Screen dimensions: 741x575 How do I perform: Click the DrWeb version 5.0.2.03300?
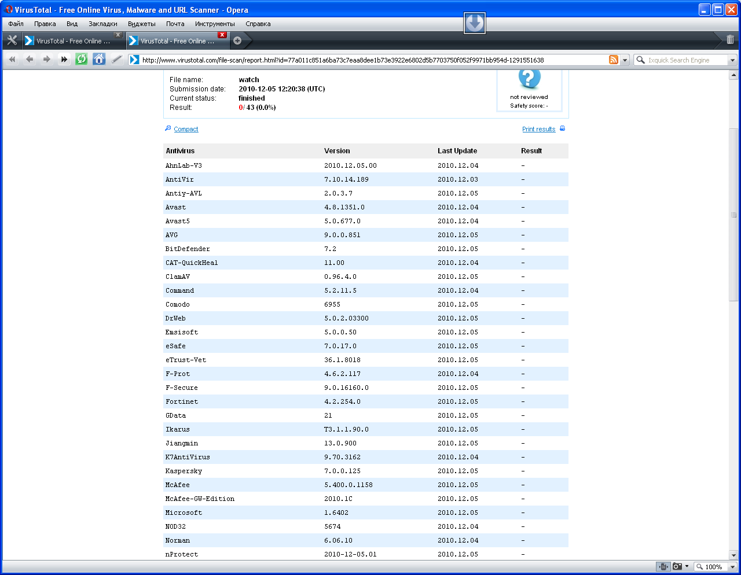(x=346, y=318)
